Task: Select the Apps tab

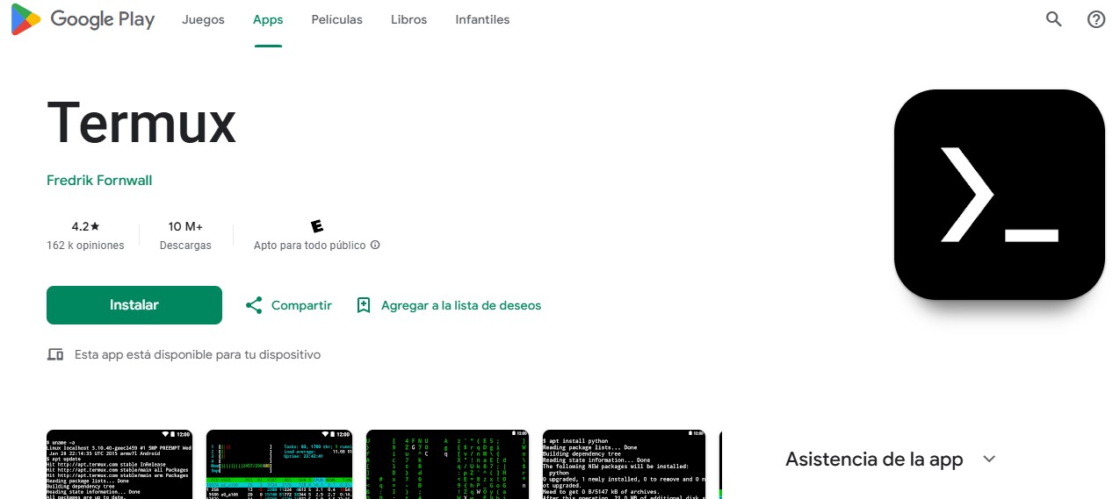Action: tap(268, 19)
